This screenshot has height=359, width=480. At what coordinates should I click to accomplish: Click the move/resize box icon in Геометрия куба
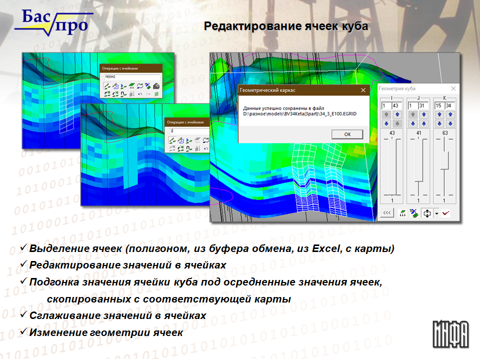pyautogui.click(x=427, y=213)
